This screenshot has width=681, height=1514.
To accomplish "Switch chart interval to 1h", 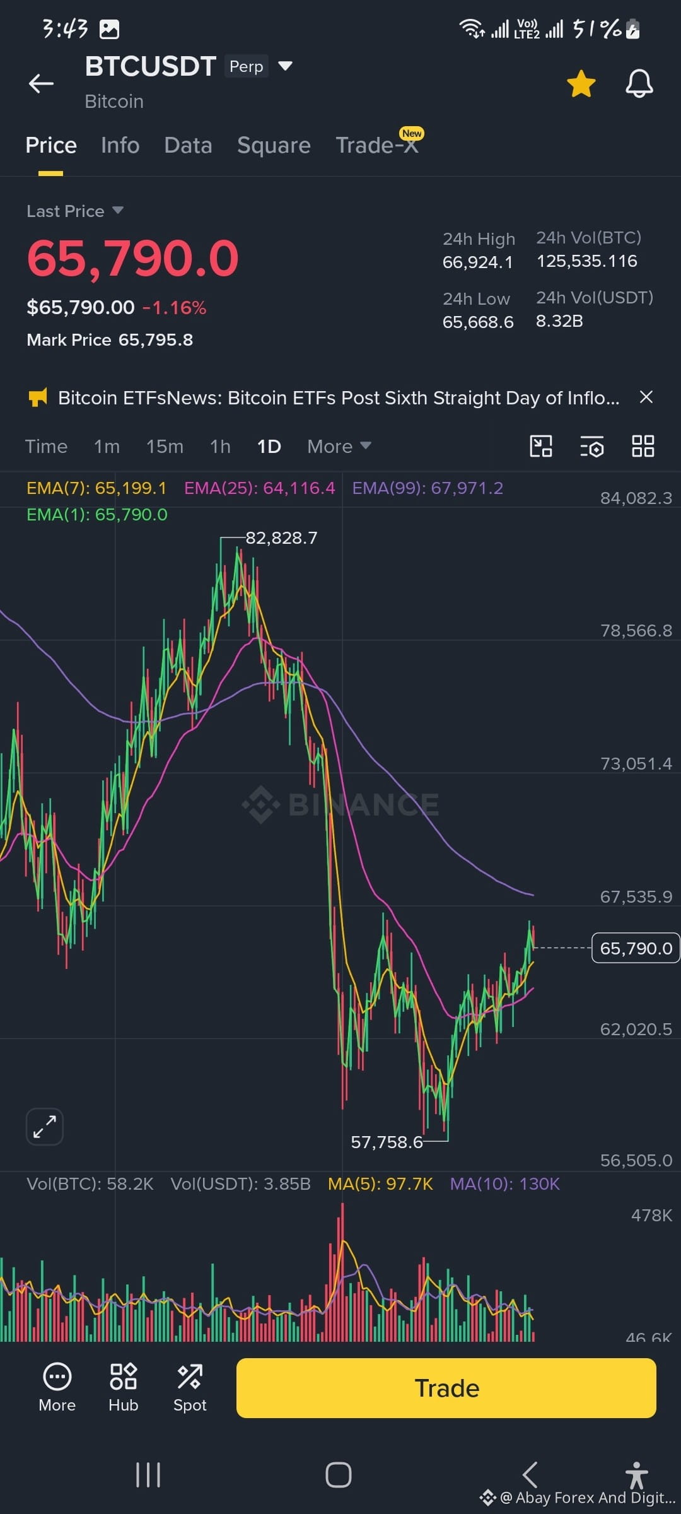I will (x=220, y=446).
